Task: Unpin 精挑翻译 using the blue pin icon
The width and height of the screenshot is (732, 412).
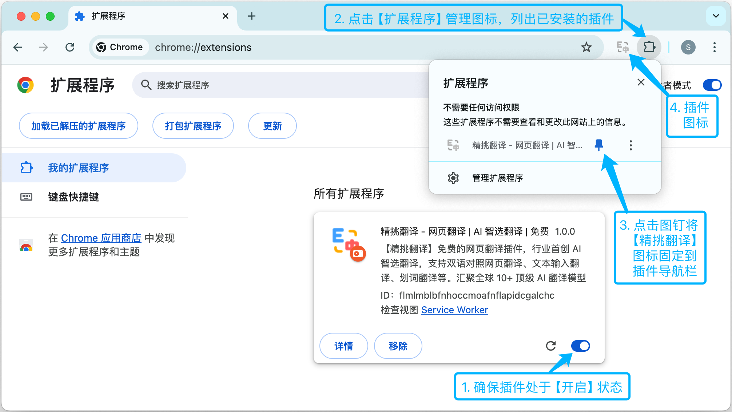Action: pyautogui.click(x=598, y=145)
